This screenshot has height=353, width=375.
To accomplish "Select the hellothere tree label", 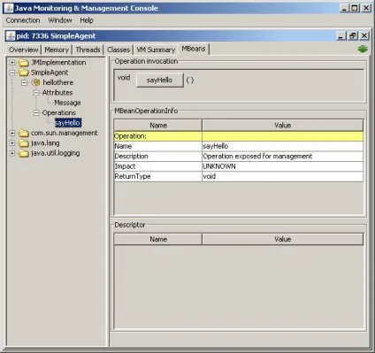I will pos(57,82).
